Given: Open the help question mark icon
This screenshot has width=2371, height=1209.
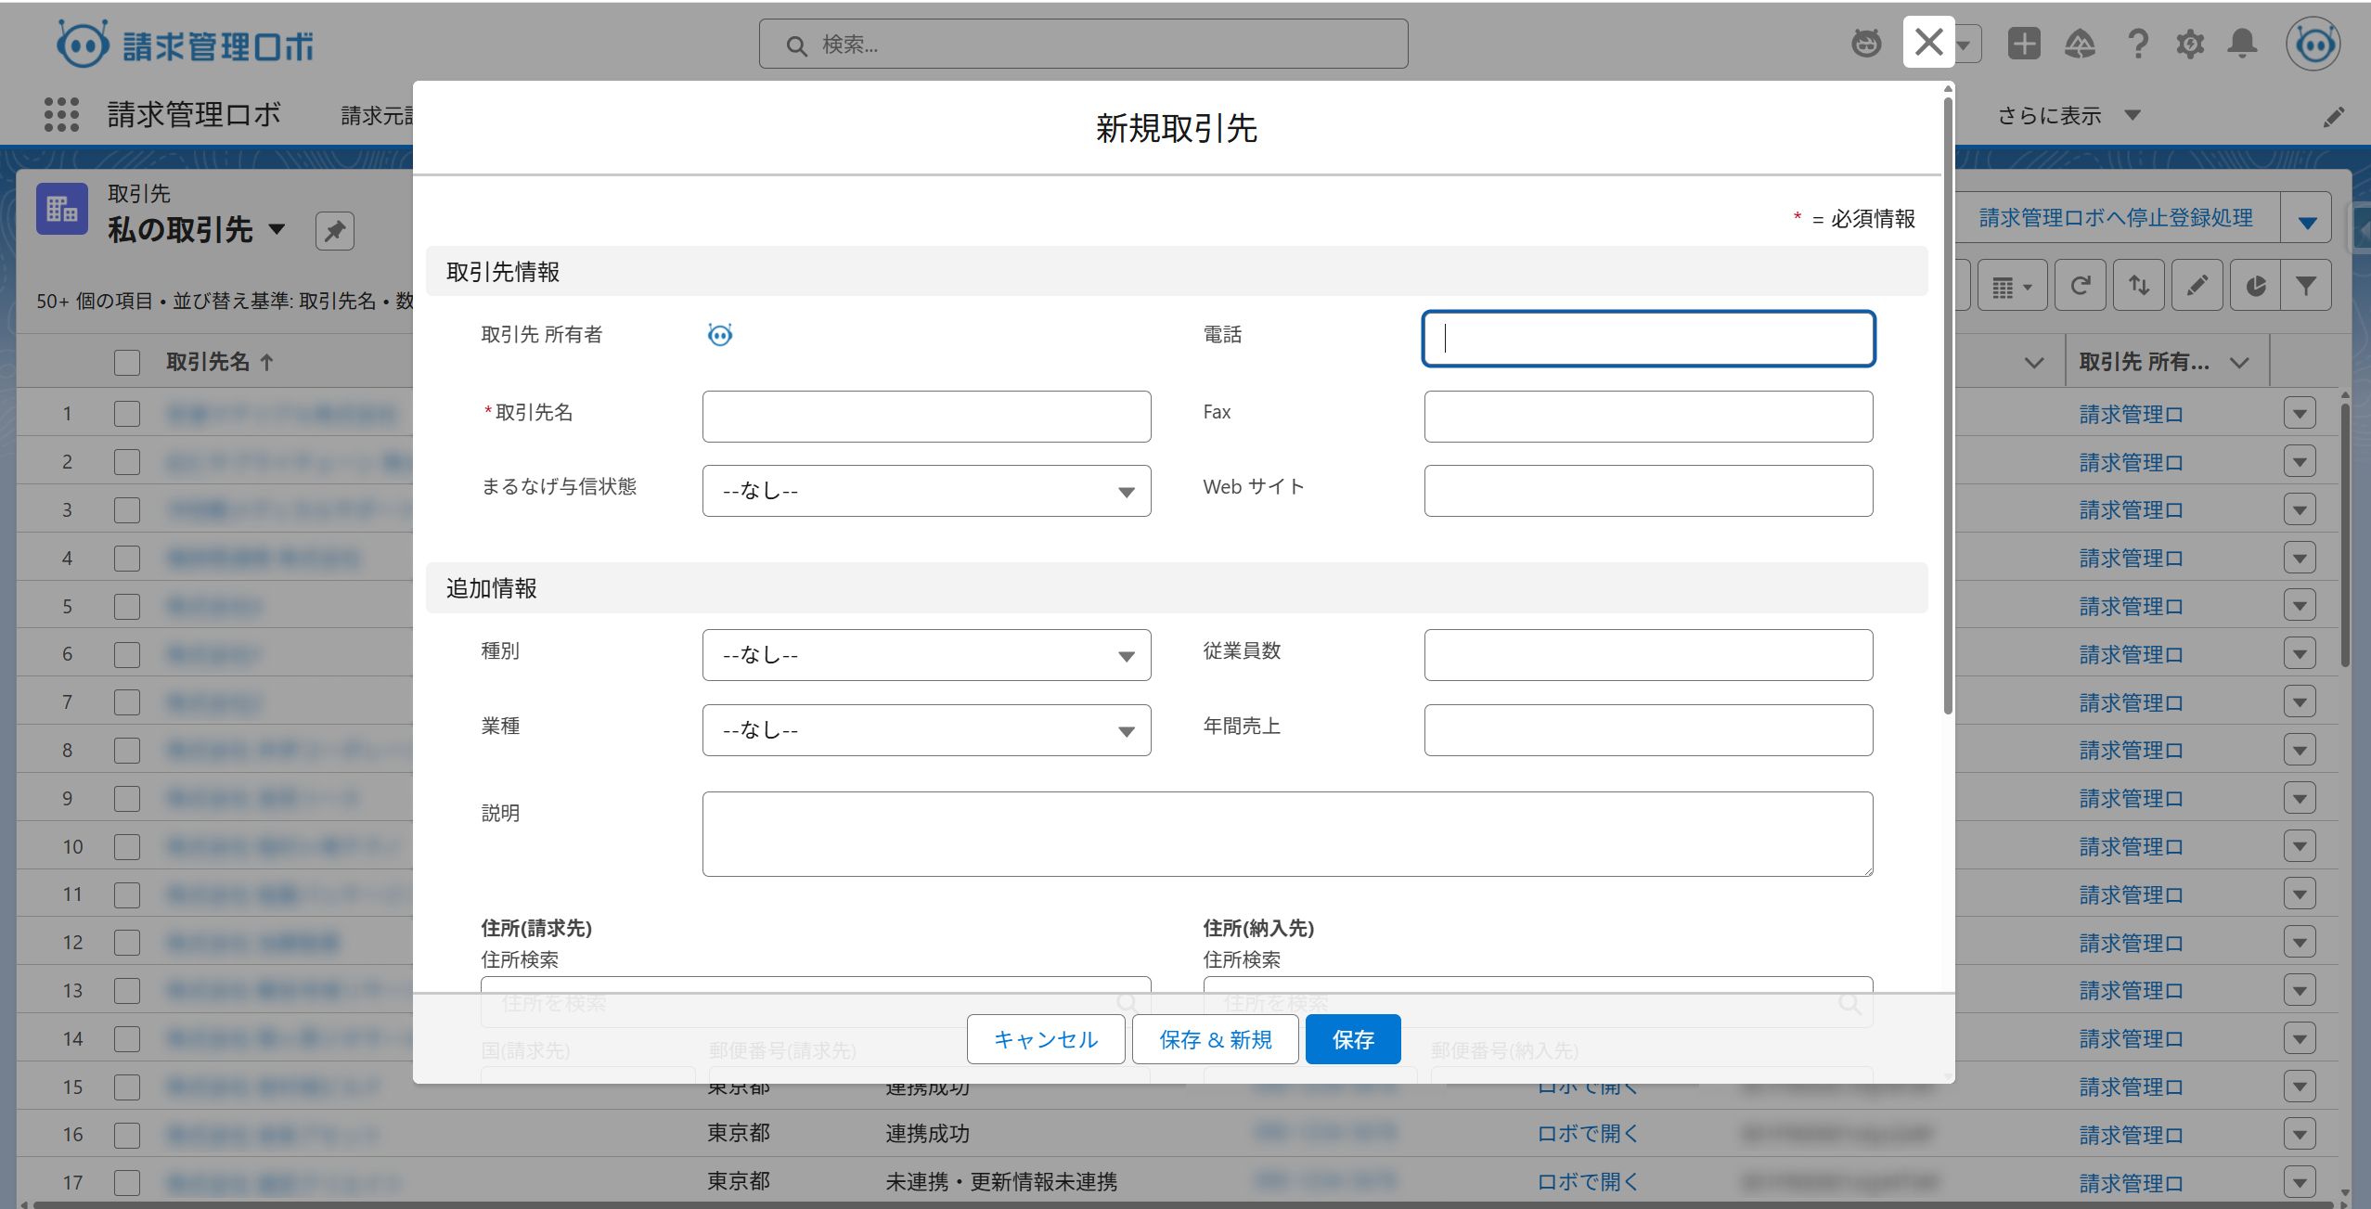Looking at the screenshot, I should pos(2137,43).
